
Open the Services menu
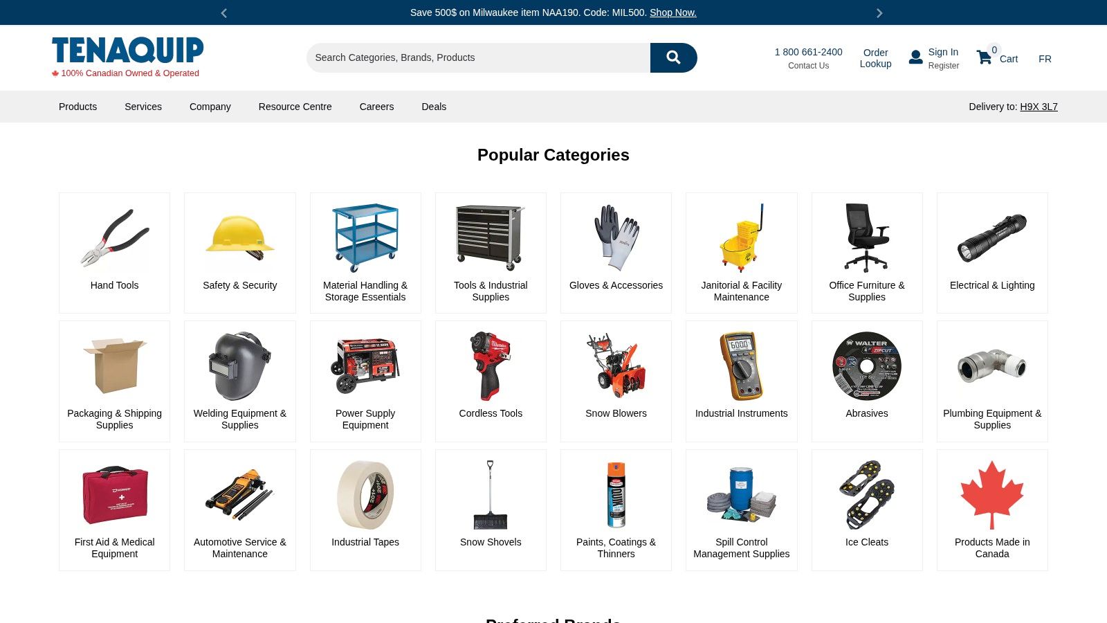(x=143, y=107)
